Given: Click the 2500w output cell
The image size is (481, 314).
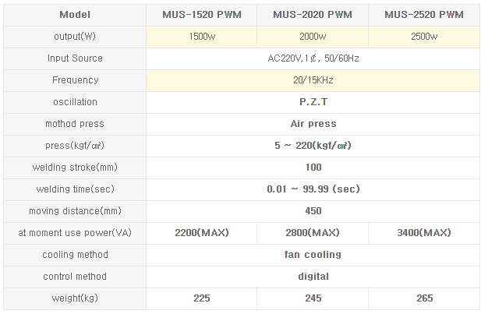Looking at the screenshot, I should (x=424, y=37).
